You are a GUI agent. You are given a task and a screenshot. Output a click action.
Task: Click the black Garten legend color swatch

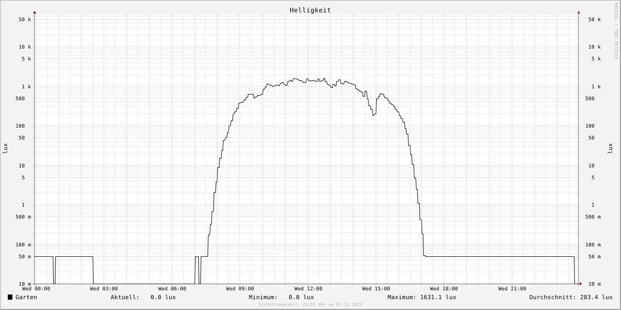(10, 297)
